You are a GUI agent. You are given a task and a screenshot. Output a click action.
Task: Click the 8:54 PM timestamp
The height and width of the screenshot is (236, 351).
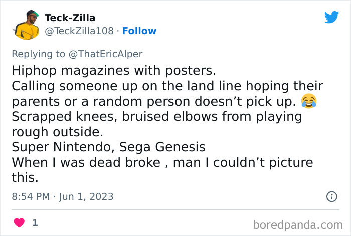click(30, 196)
